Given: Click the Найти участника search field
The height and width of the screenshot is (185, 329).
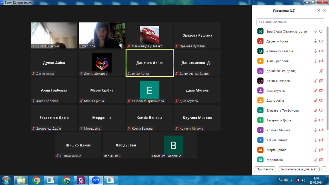Looking at the screenshot, I should coord(291,22).
